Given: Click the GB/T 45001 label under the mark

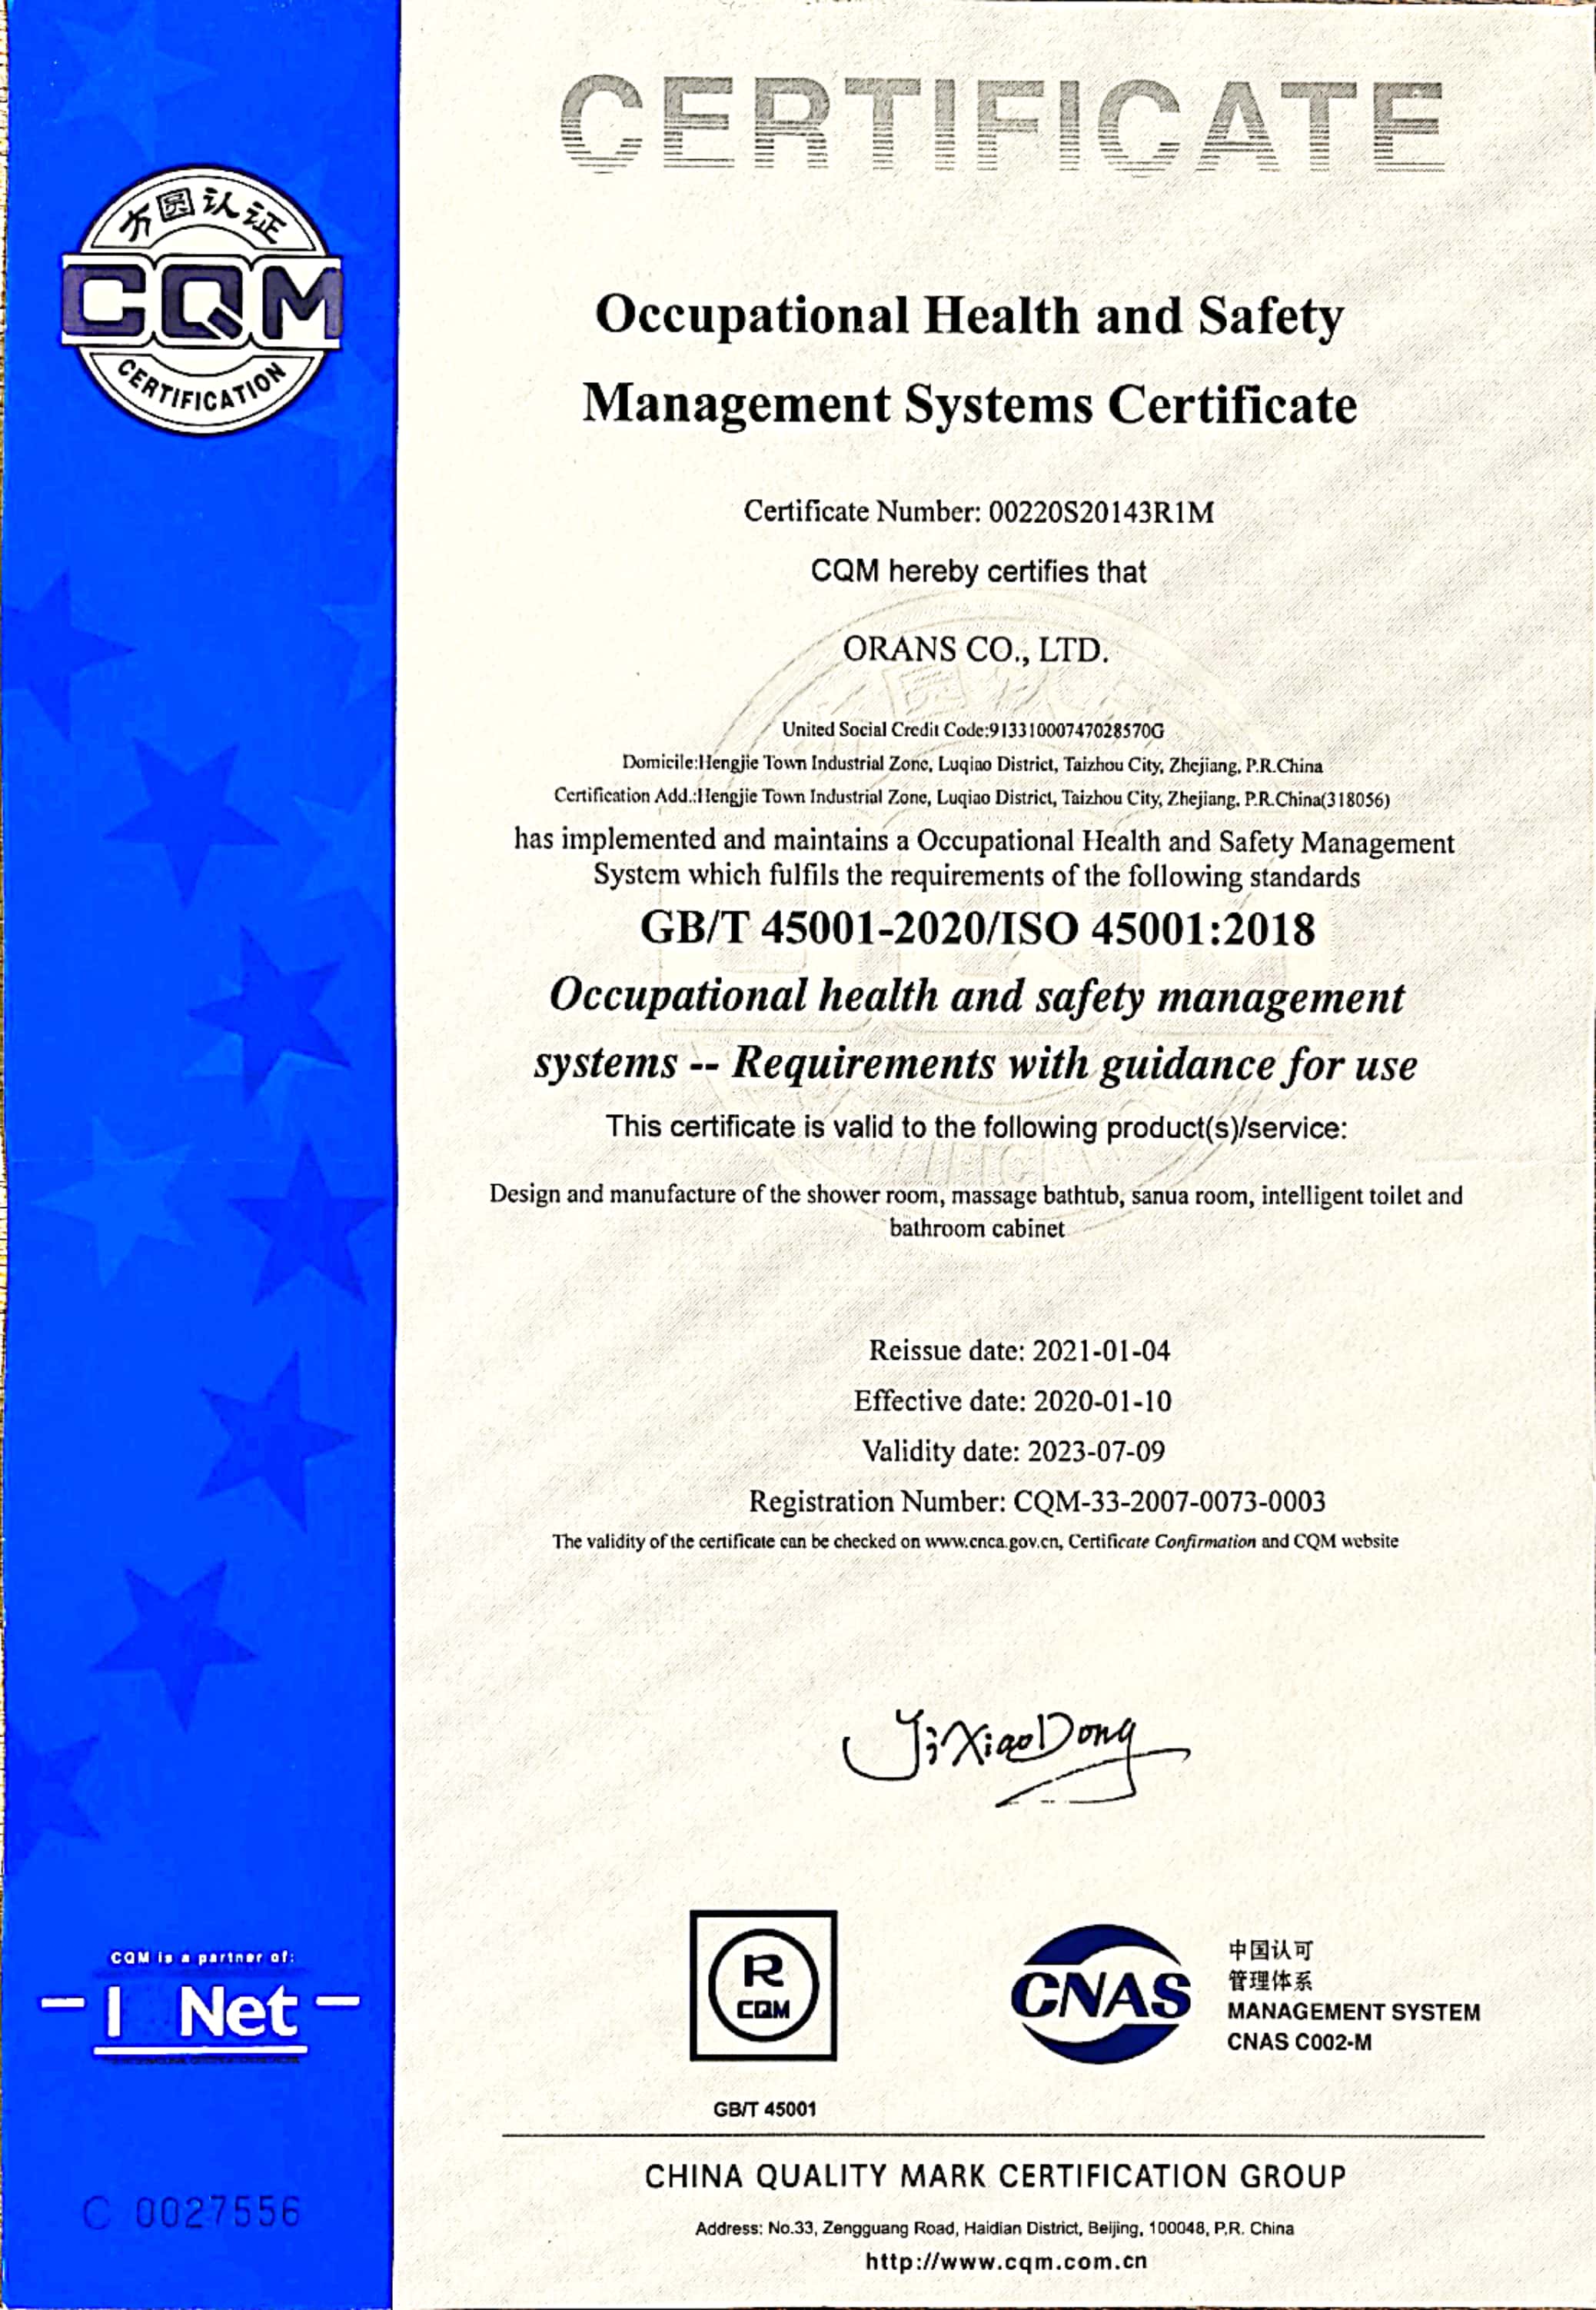Looking at the screenshot, I should pyautogui.click(x=764, y=2109).
